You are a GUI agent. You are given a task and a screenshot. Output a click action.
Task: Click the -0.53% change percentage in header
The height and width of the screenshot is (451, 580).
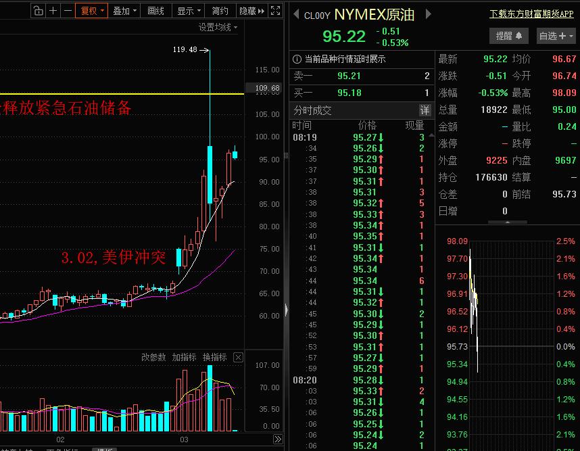pyautogui.click(x=392, y=43)
